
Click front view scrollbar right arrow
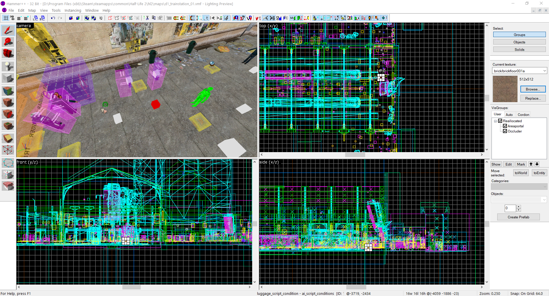click(250, 287)
